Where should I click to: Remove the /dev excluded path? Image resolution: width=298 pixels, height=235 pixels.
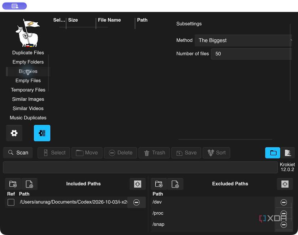tap(284, 202)
